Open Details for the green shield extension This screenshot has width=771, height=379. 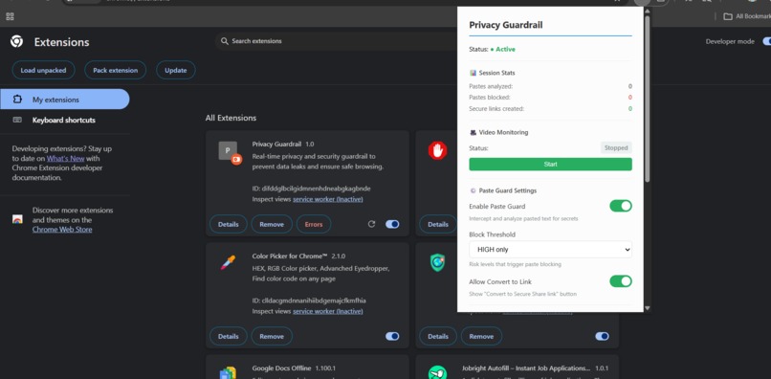[x=437, y=336]
